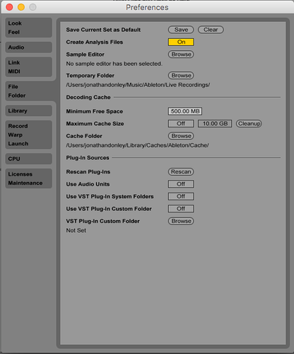This screenshot has width=294, height=354.
Task: Edit the 10.00 GB maximum cache field
Action: coord(215,123)
